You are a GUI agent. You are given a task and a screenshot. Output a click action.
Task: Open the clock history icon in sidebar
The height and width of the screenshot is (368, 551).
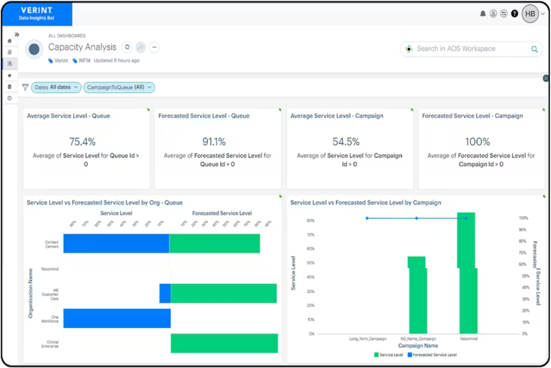click(10, 98)
